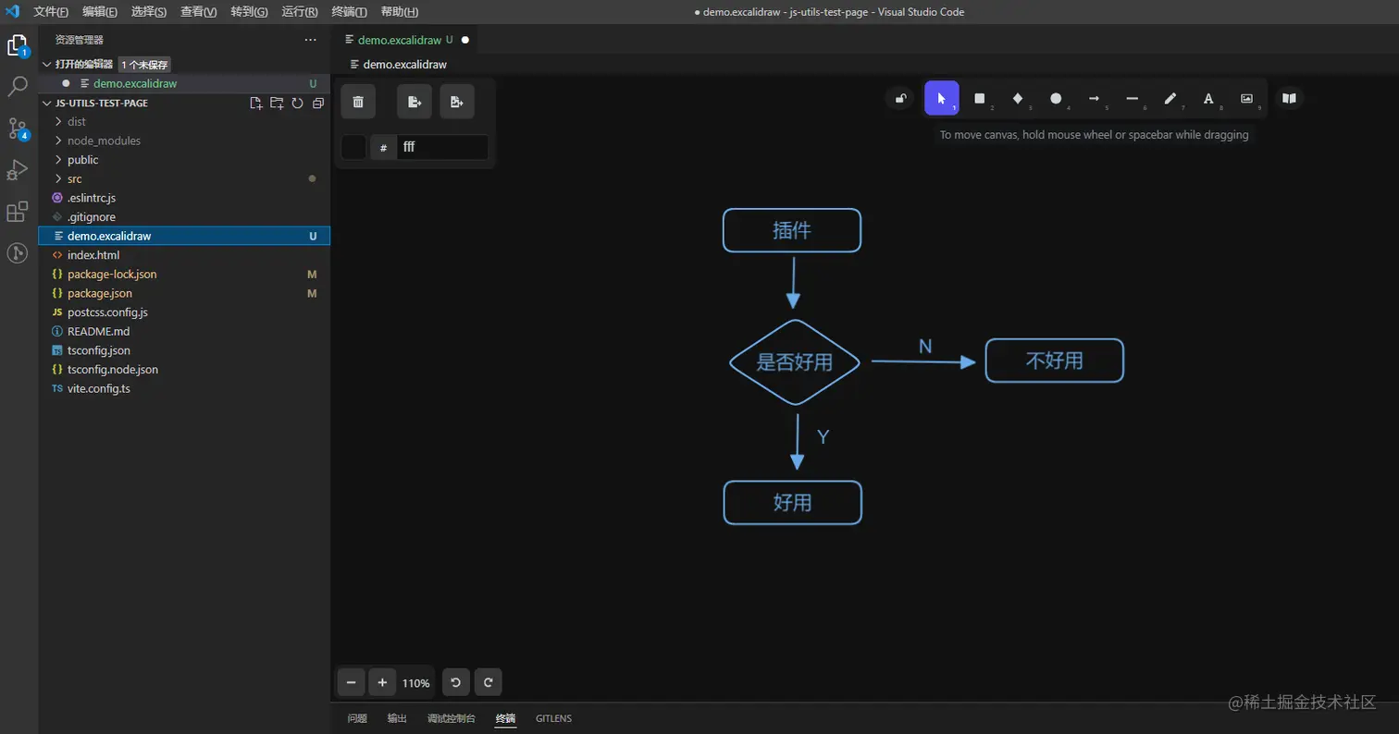1399x734 pixels.
Task: Open the Source Control activity icon
Action: tap(18, 128)
